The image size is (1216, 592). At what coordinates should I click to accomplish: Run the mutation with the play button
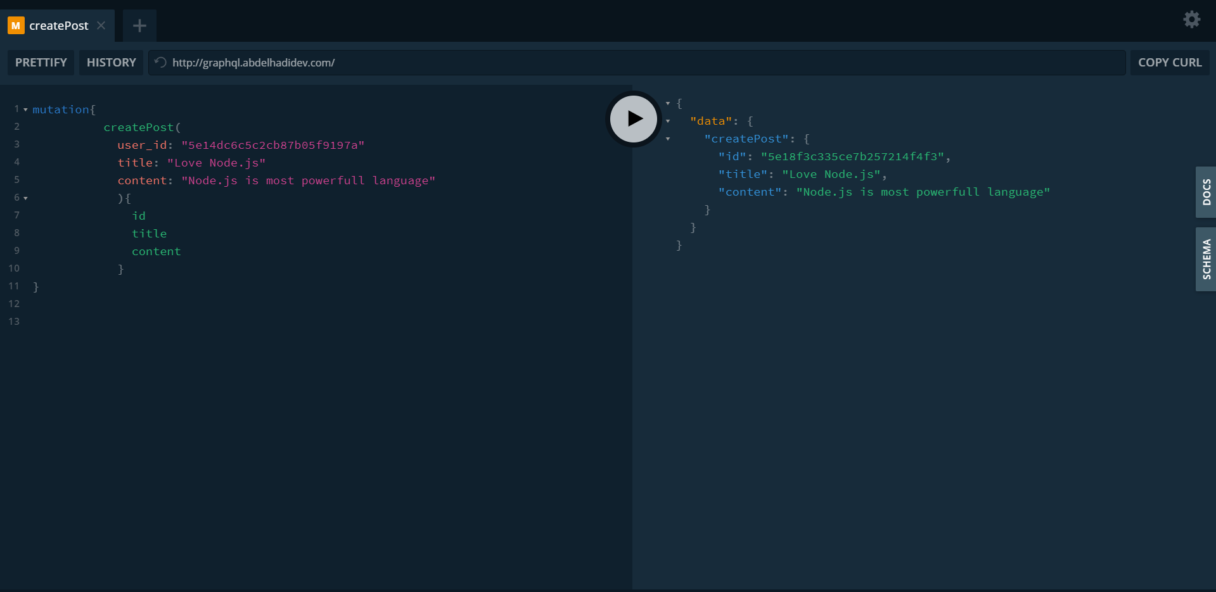[x=633, y=118]
